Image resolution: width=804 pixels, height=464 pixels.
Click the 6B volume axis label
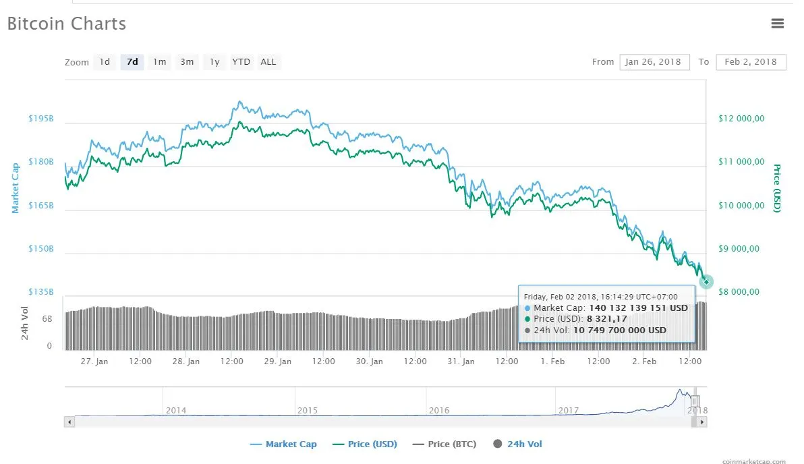point(47,319)
